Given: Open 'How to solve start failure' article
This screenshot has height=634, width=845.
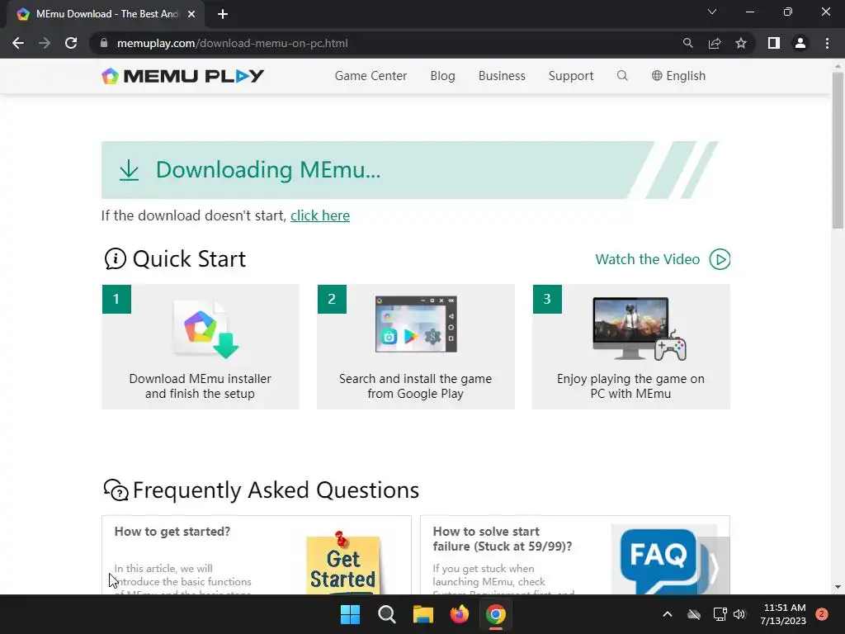Looking at the screenshot, I should click(503, 539).
